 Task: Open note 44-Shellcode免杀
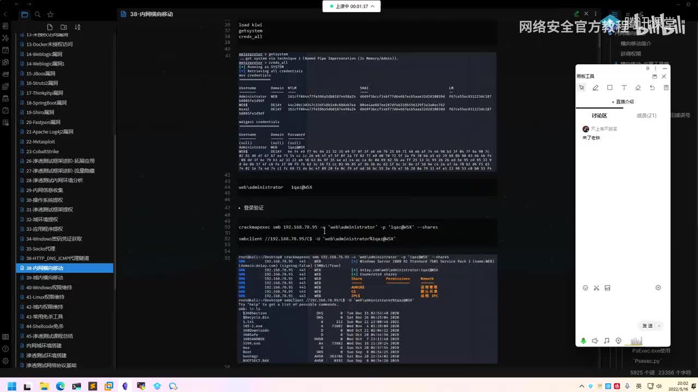[45, 326]
